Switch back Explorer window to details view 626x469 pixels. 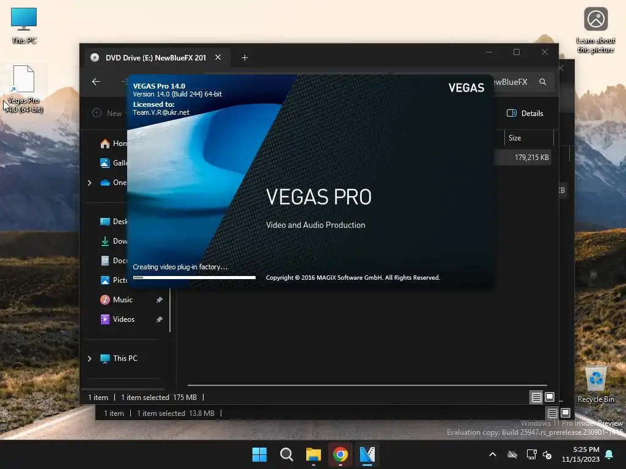(x=552, y=413)
